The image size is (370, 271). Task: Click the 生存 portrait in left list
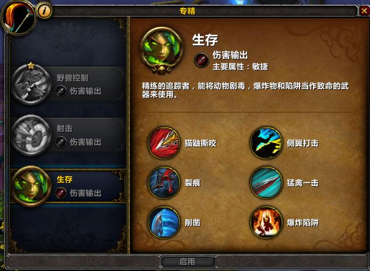pos(31,186)
